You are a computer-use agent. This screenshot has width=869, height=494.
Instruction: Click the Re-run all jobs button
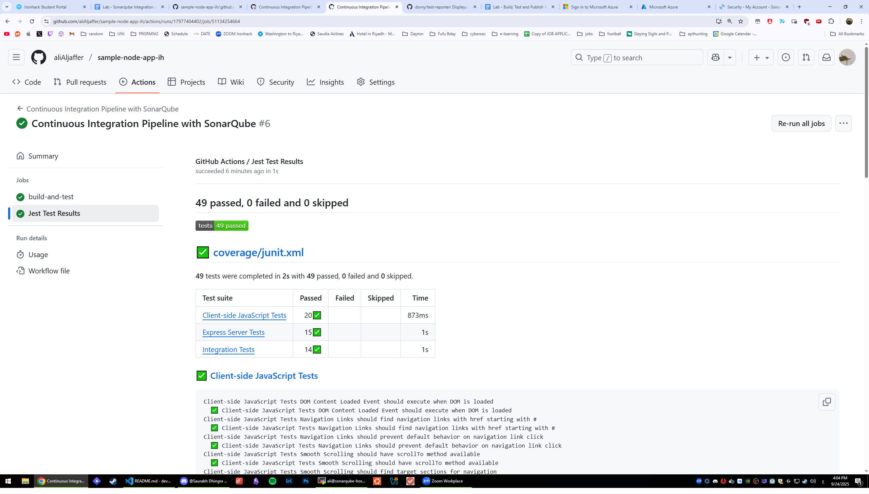click(801, 123)
